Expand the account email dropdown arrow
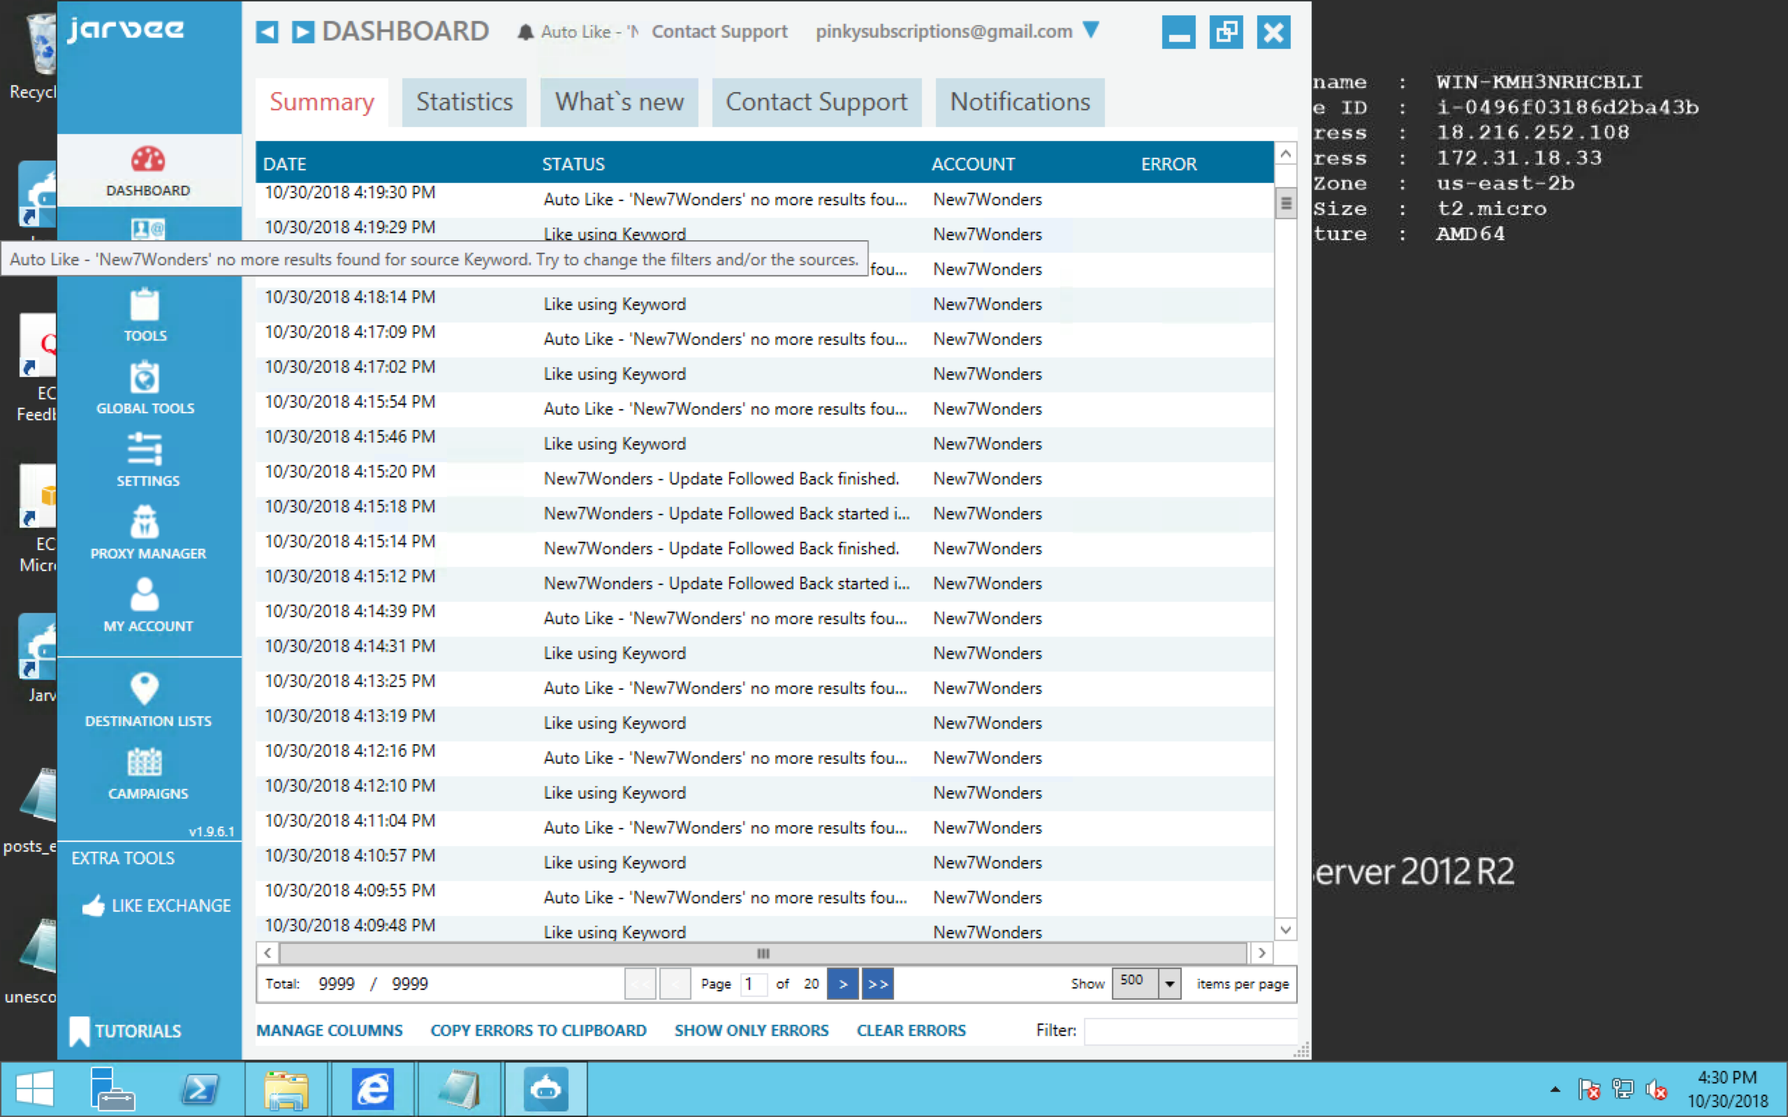This screenshot has height=1117, width=1788. 1091,30
